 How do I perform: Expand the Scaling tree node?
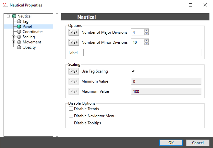[14, 37]
